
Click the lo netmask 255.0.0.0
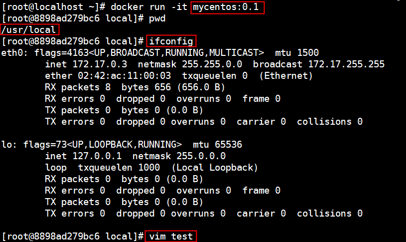coord(201,156)
